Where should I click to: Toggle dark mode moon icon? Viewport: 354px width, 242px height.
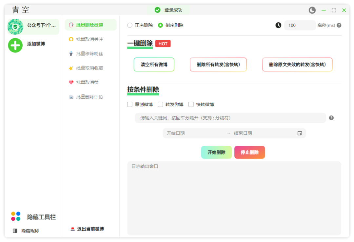(x=312, y=10)
